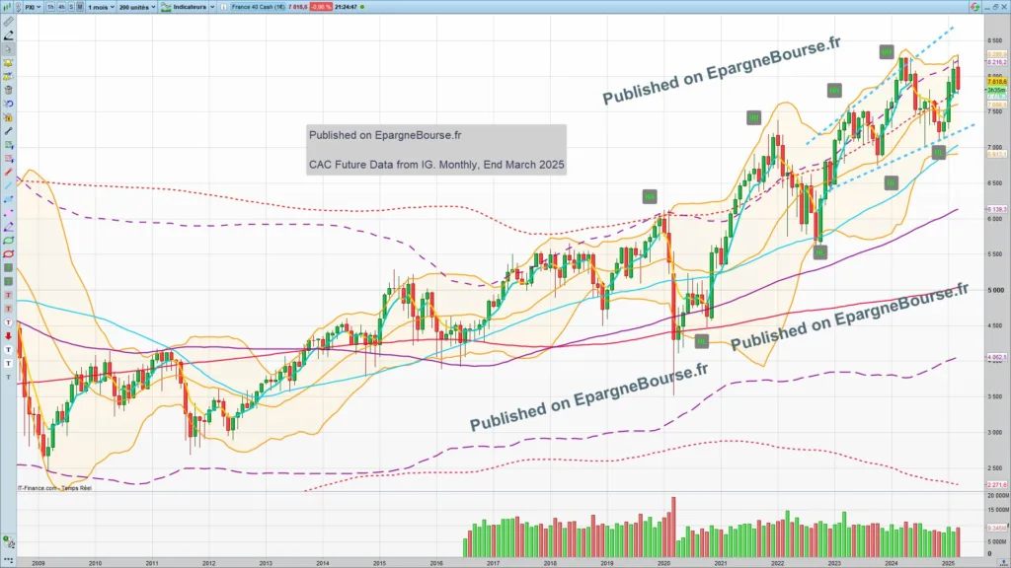1011x568 pixels.
Task: Click the IT-Finance.com Temps Réel label
Action: [54, 488]
